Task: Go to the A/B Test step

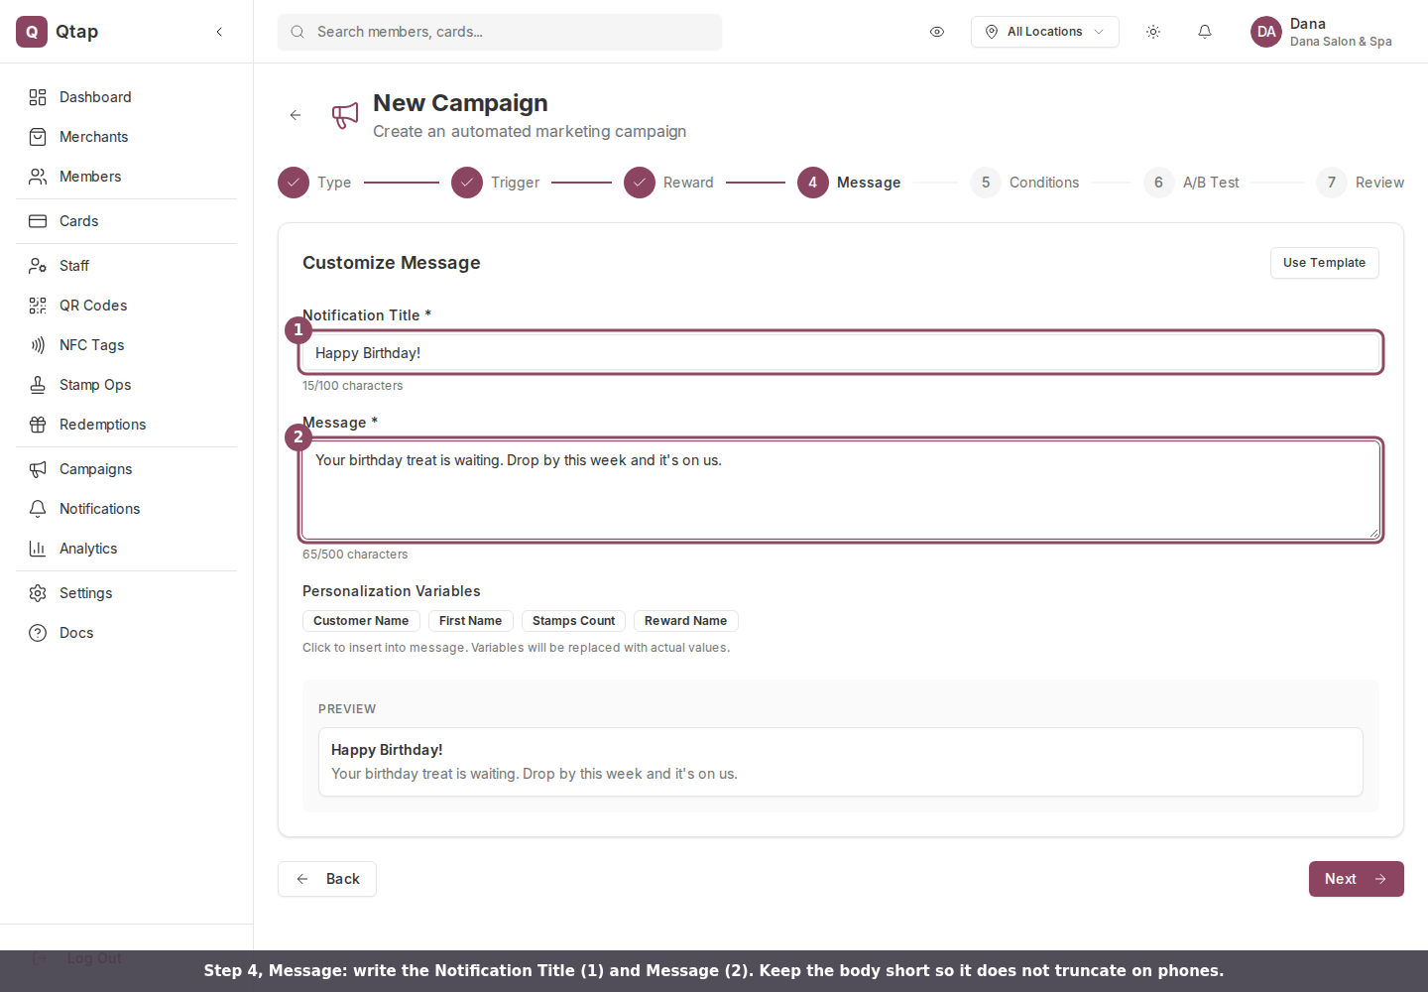Action: click(x=1191, y=183)
